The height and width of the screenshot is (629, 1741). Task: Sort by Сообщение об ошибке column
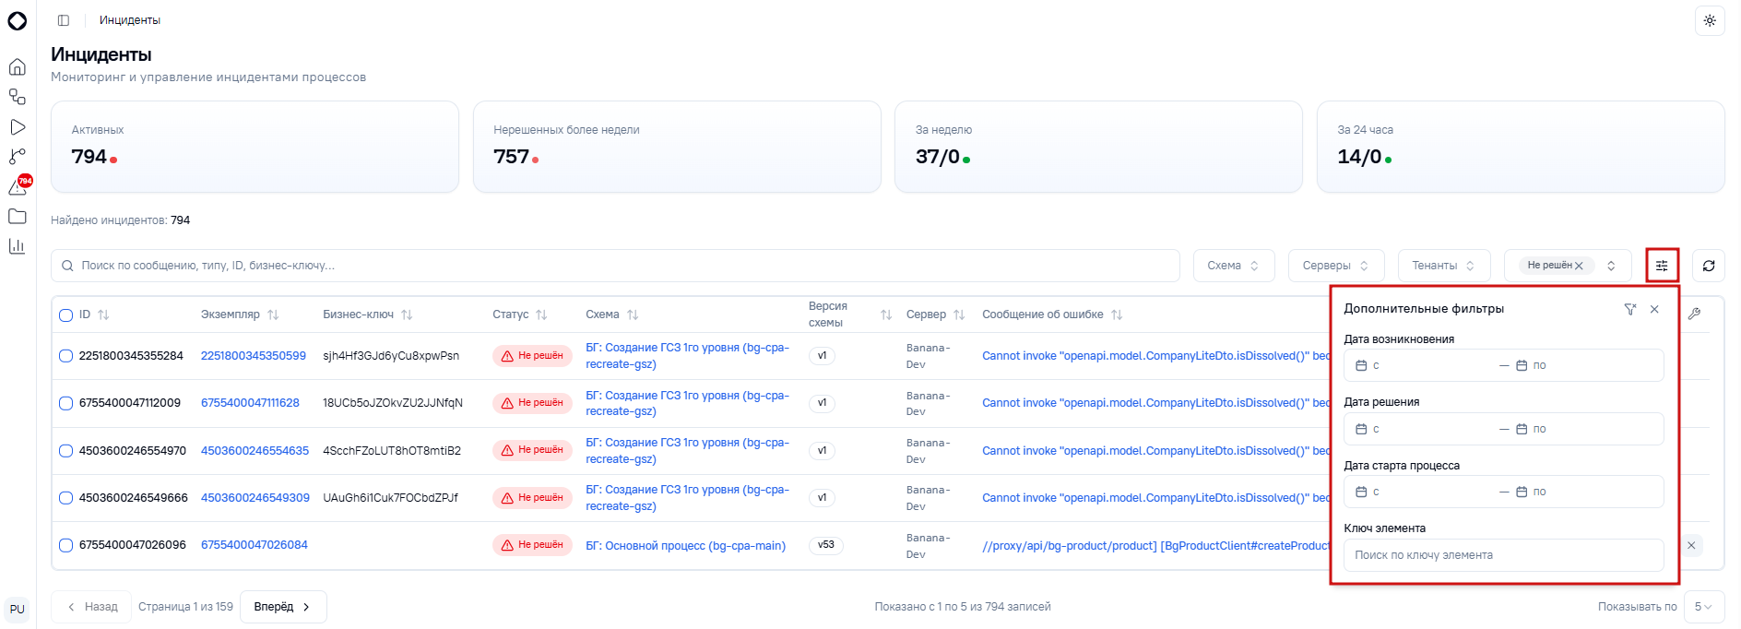pyautogui.click(x=1117, y=314)
